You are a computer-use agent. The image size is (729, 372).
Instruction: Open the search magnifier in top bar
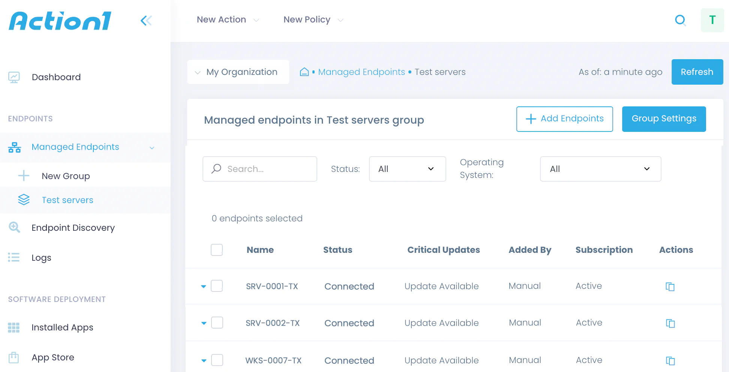pos(680,20)
